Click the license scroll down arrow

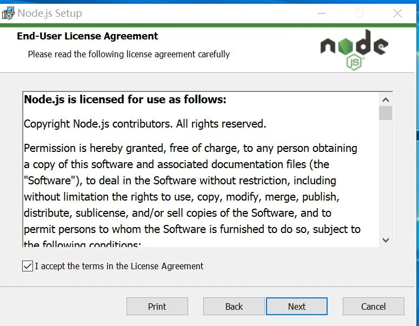tap(385, 239)
